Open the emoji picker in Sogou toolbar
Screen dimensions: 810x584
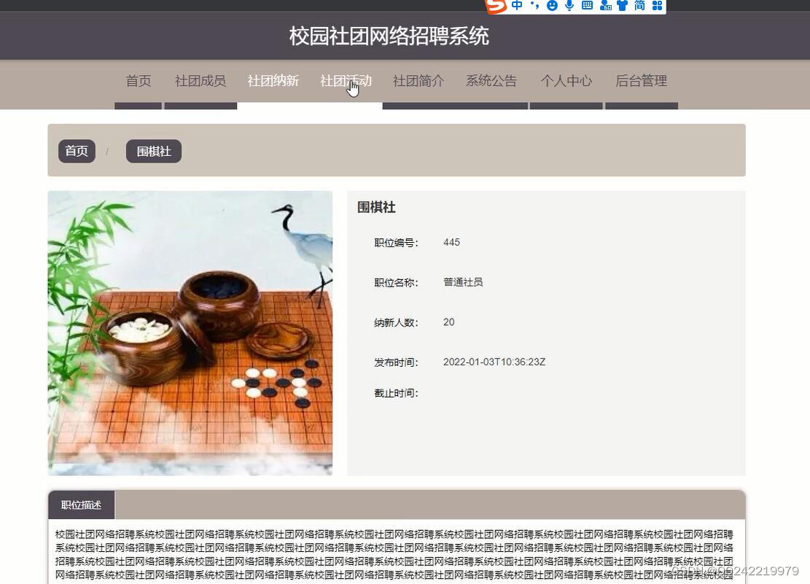click(553, 7)
